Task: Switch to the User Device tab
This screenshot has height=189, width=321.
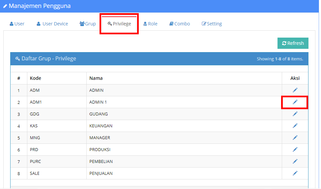Action: pyautogui.click(x=52, y=24)
